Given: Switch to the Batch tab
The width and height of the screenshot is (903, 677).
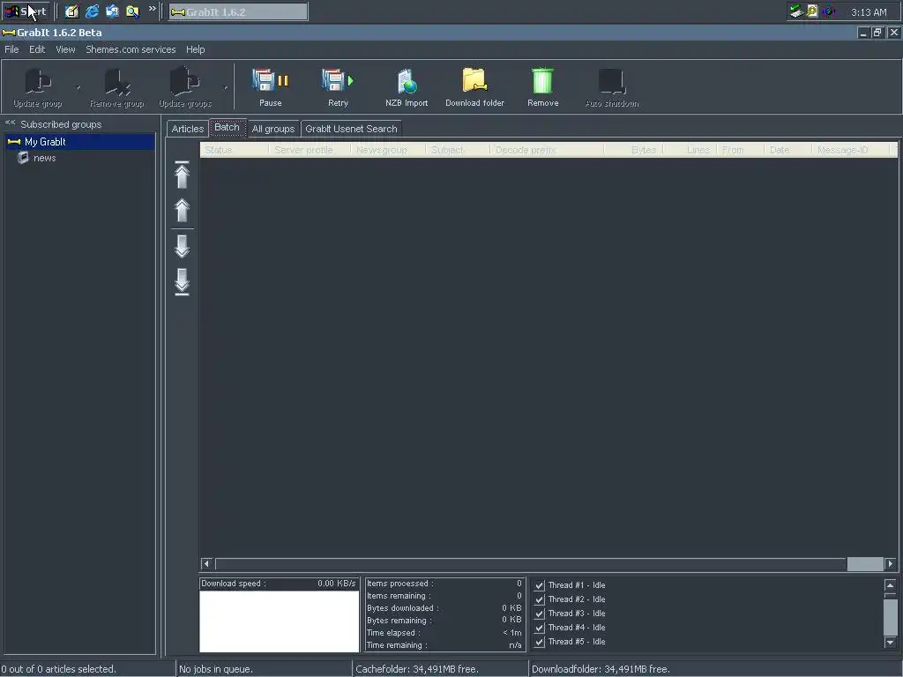Looking at the screenshot, I should tap(227, 128).
